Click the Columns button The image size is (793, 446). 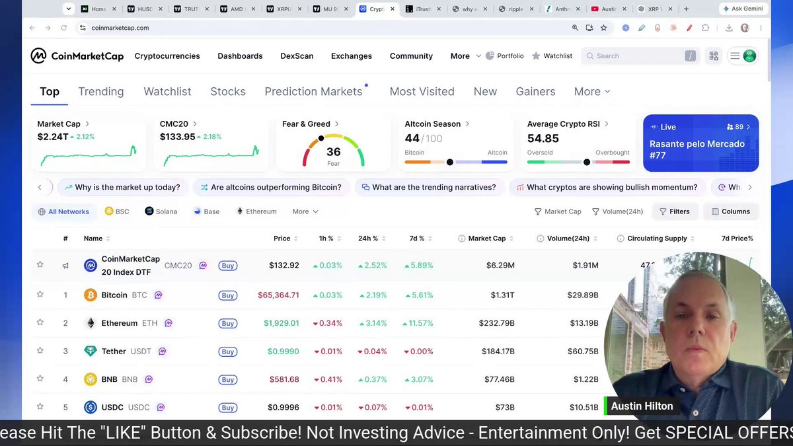click(x=730, y=211)
